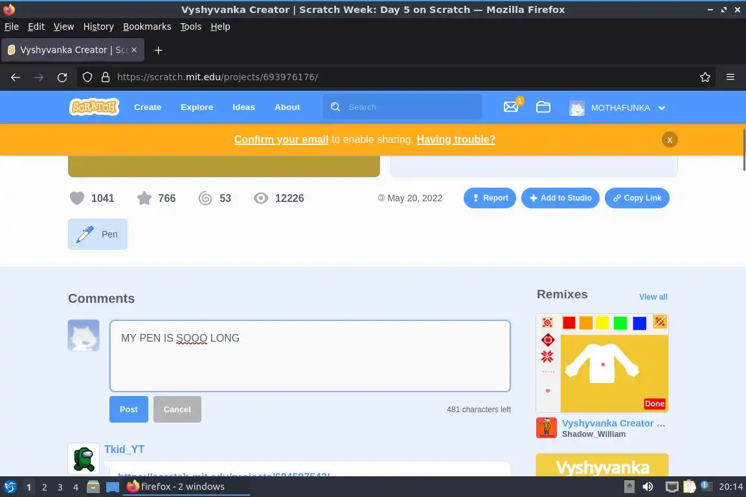Click the Copy Link button
This screenshot has width=746, height=497.
pos(637,198)
